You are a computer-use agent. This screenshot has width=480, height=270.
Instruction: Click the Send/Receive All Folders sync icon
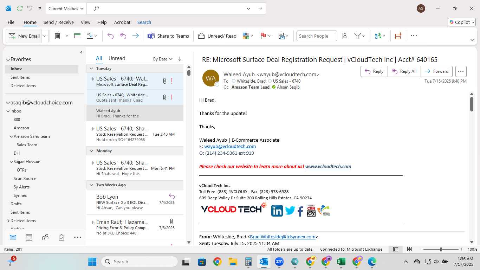tap(20, 8)
